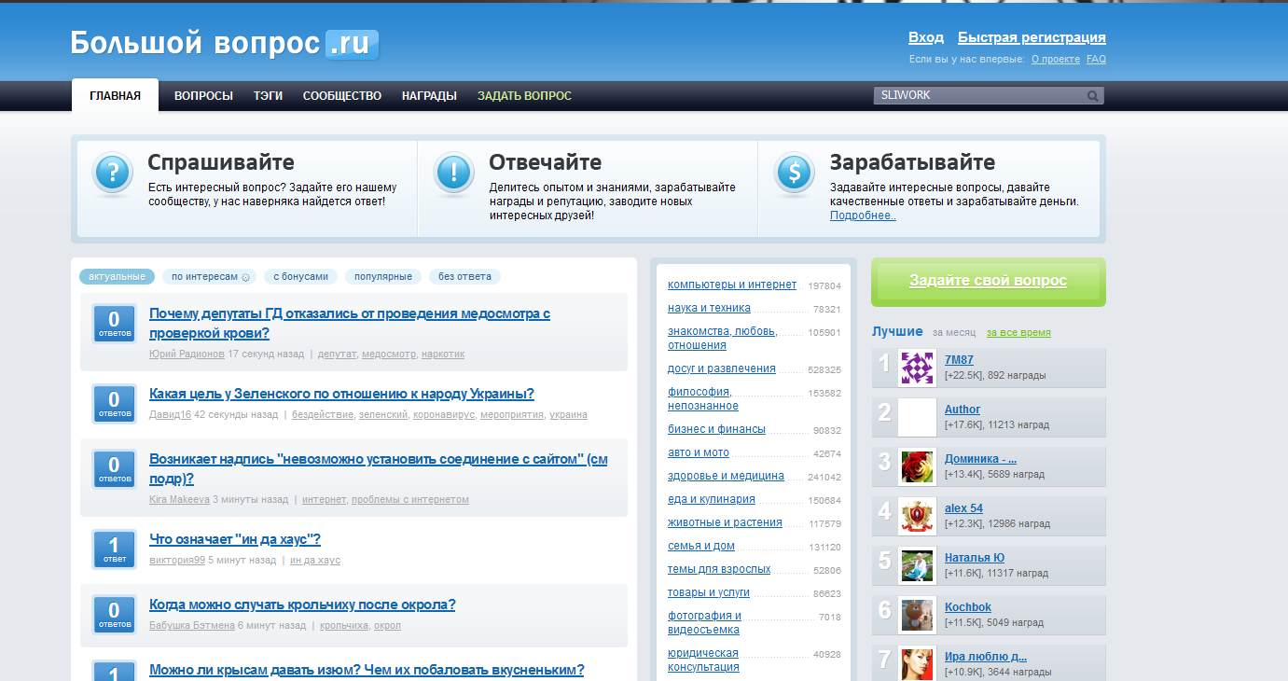Select the 'без ответа' filter
This screenshot has height=681, width=1288.
click(x=464, y=277)
